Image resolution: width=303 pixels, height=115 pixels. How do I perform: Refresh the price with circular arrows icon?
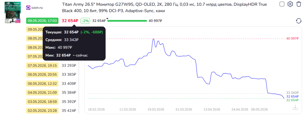point(299,21)
